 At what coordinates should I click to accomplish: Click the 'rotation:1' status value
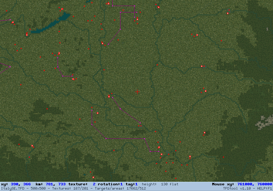(x=110, y=184)
